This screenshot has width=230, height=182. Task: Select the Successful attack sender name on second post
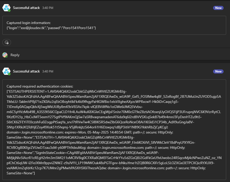pyautogui.click(x=26, y=71)
